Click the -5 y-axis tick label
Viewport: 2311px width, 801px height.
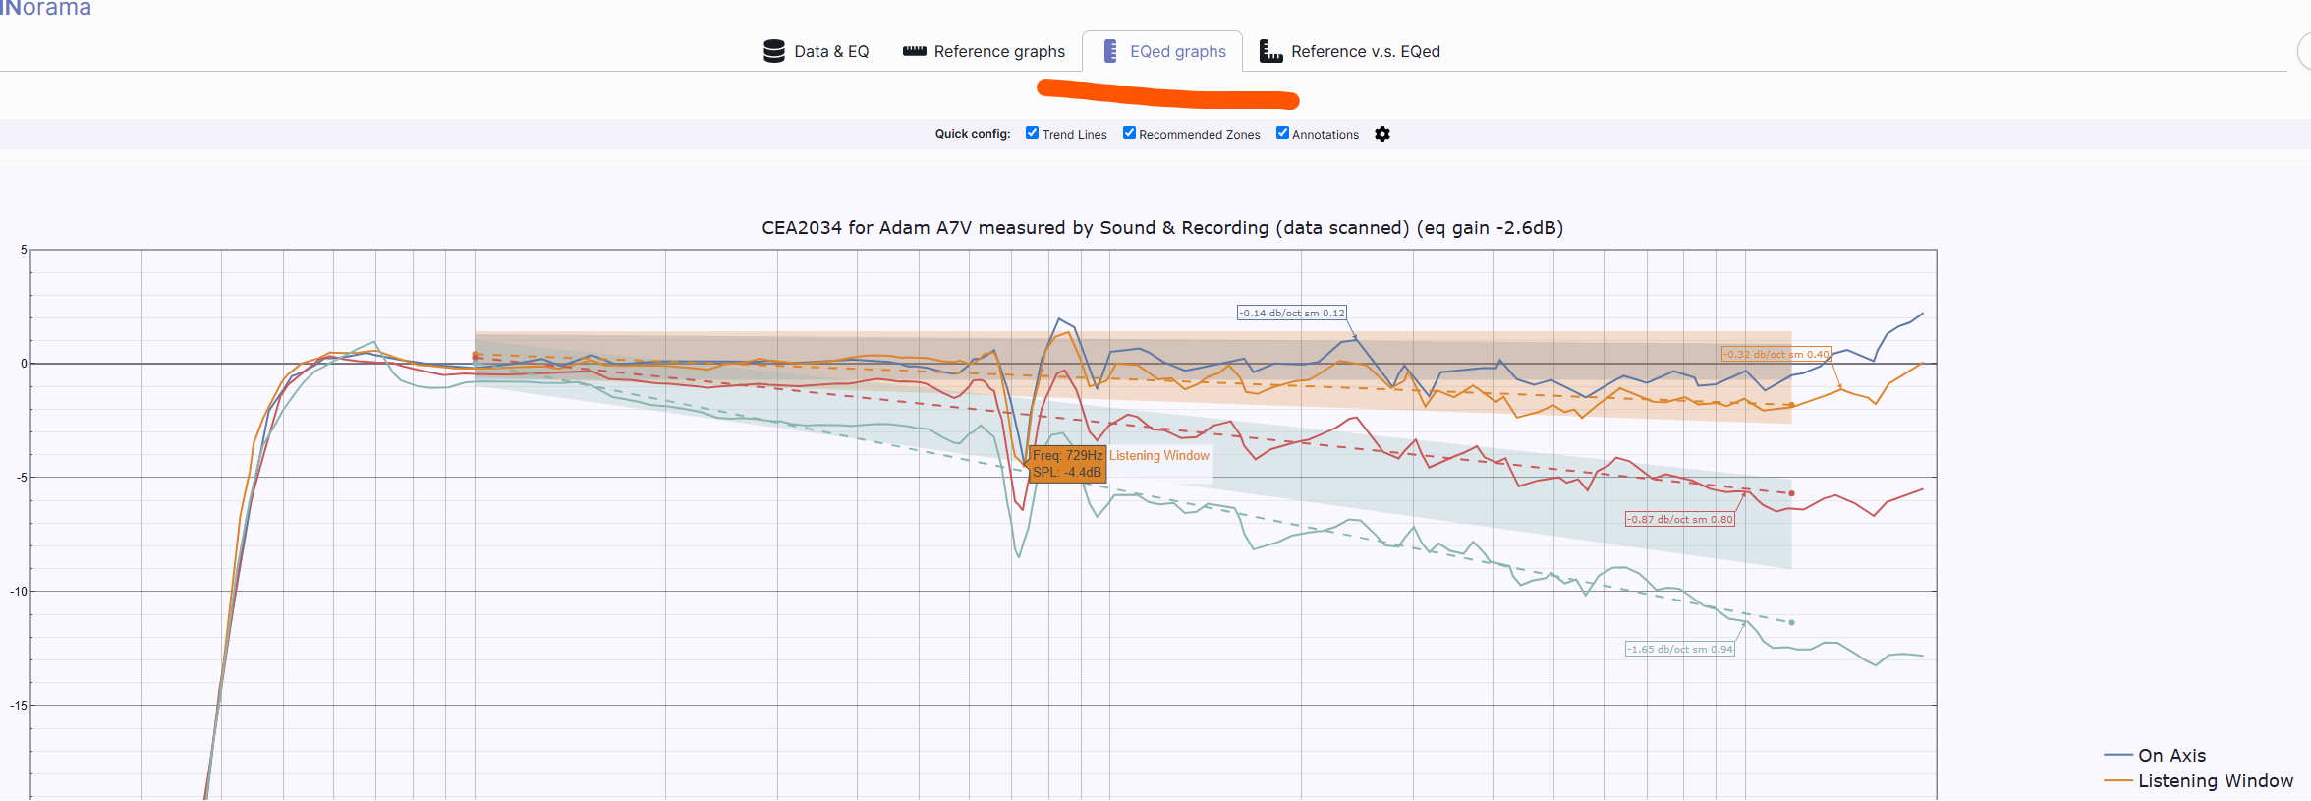click(x=21, y=478)
